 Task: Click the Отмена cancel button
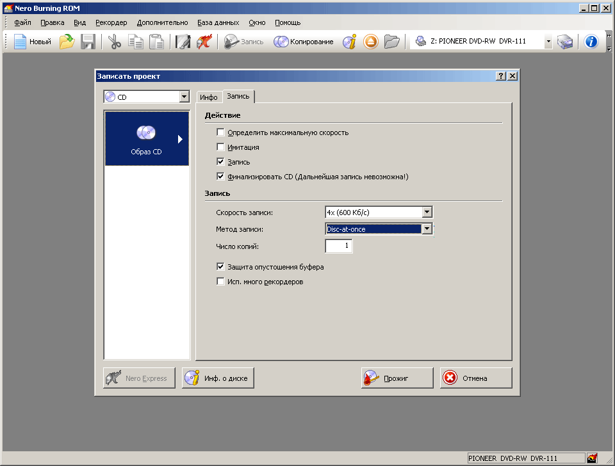point(476,378)
